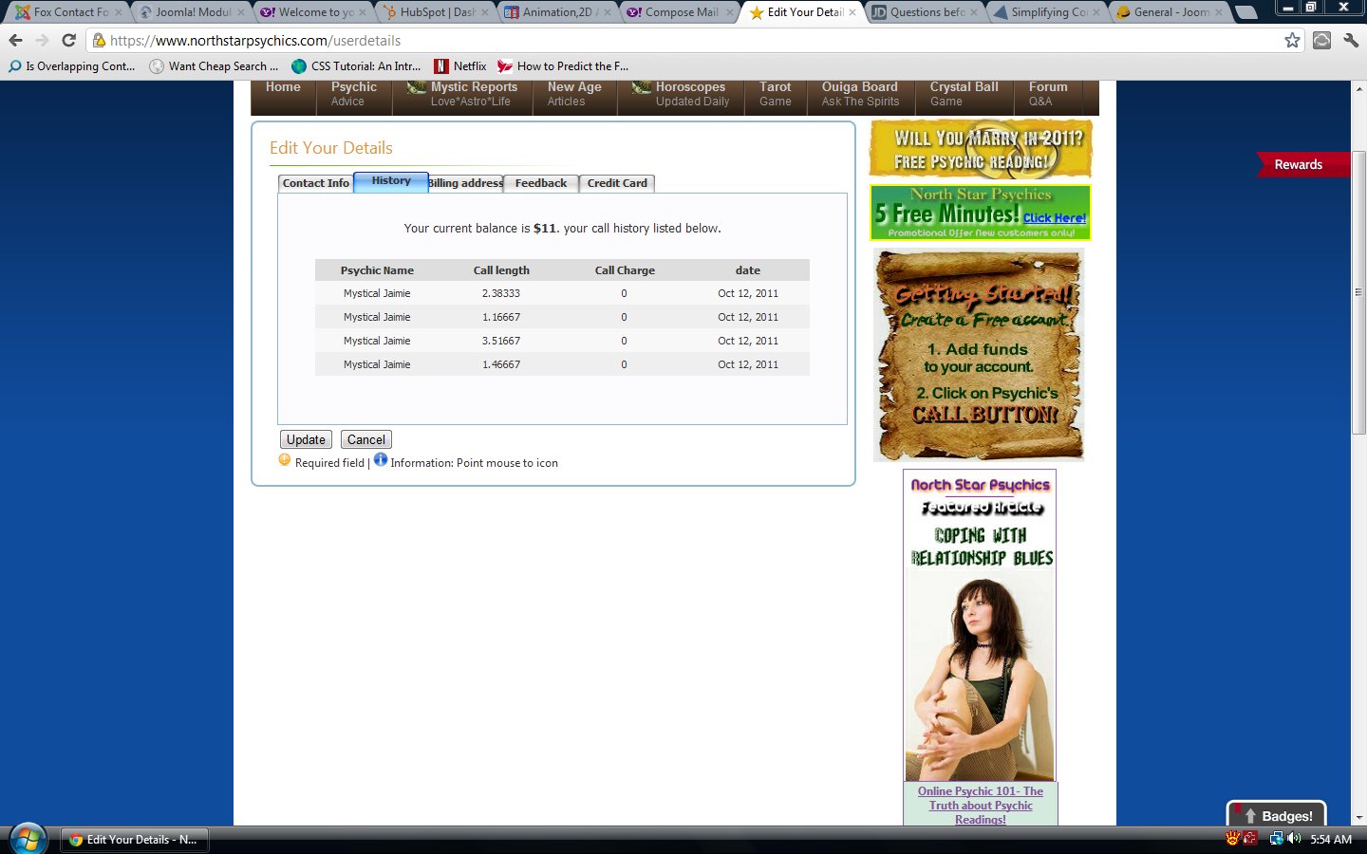Open the Billing address tab
The height and width of the screenshot is (854, 1367).
(x=465, y=183)
